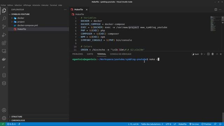This screenshot has width=224, height=126.
Task: Open Remote Explorer icon in activity bar
Action: pyautogui.click(x=4, y=51)
